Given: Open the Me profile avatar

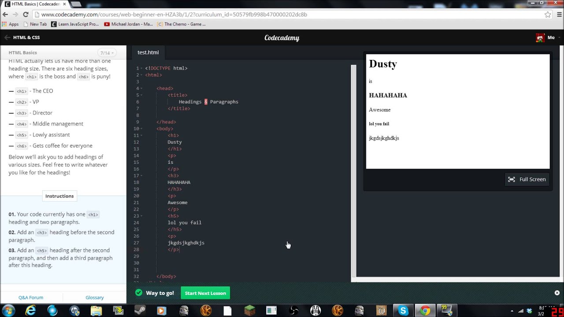Looking at the screenshot, I should [x=540, y=38].
